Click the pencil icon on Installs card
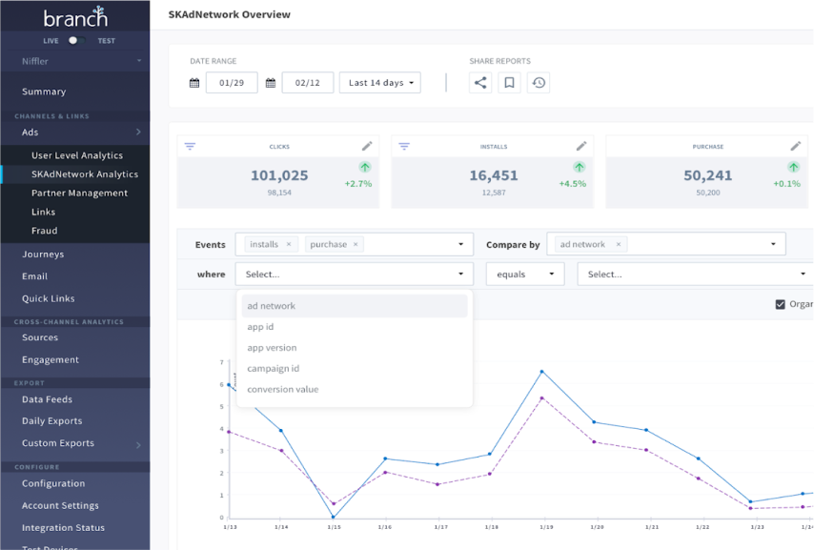 582,146
